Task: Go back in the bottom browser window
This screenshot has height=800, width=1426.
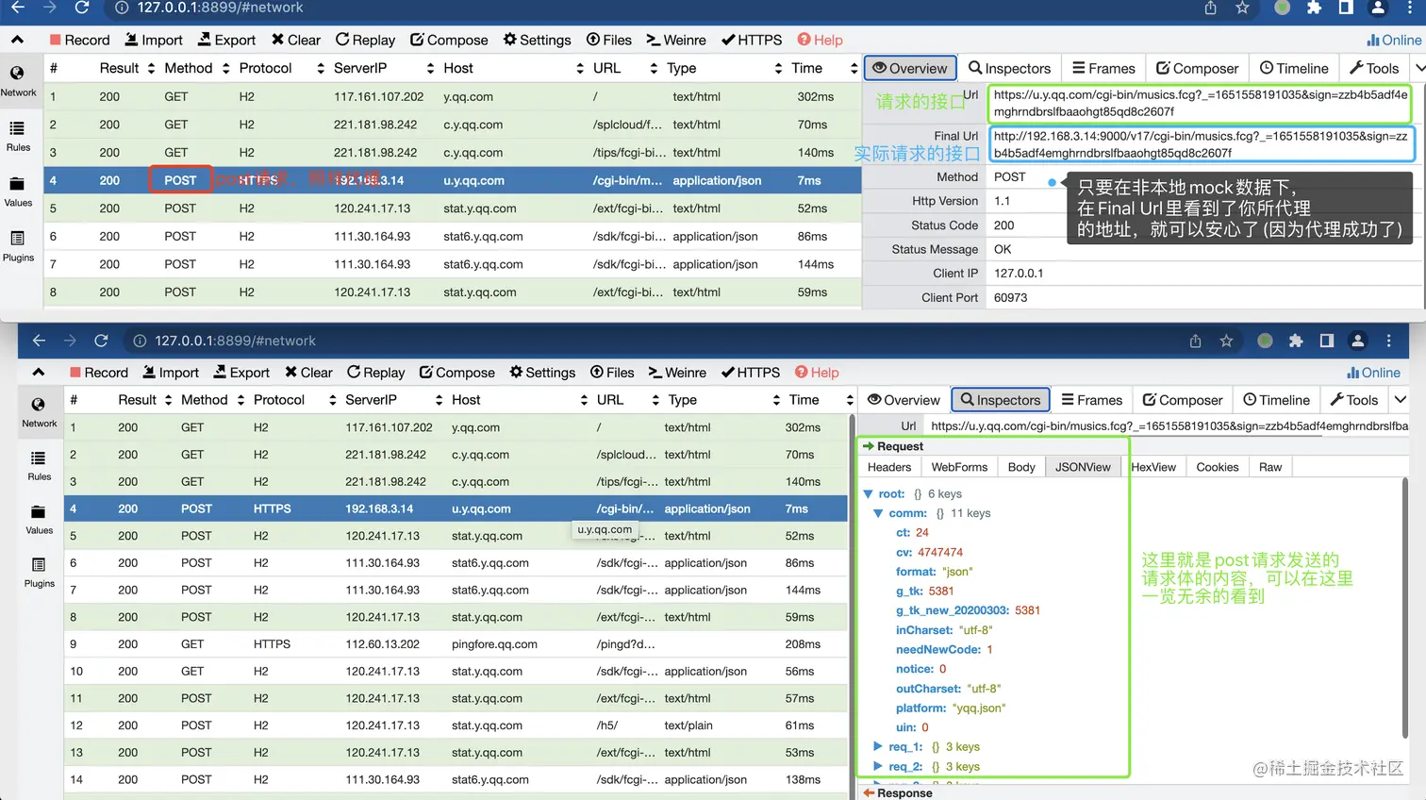Action: (x=39, y=341)
